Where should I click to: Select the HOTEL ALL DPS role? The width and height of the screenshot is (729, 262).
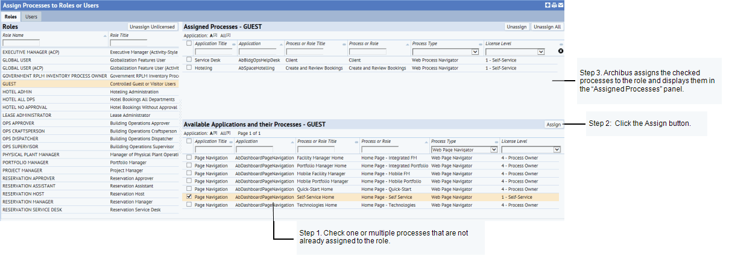click(x=90, y=99)
